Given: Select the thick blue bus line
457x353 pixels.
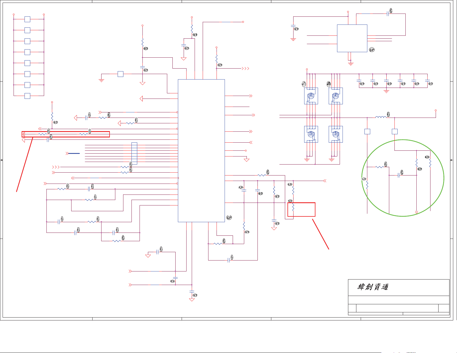Looking at the screenshot, I should click(x=74, y=153).
